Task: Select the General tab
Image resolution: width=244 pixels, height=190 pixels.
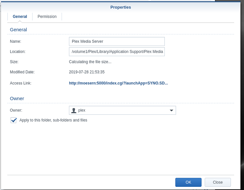Action: point(20,17)
